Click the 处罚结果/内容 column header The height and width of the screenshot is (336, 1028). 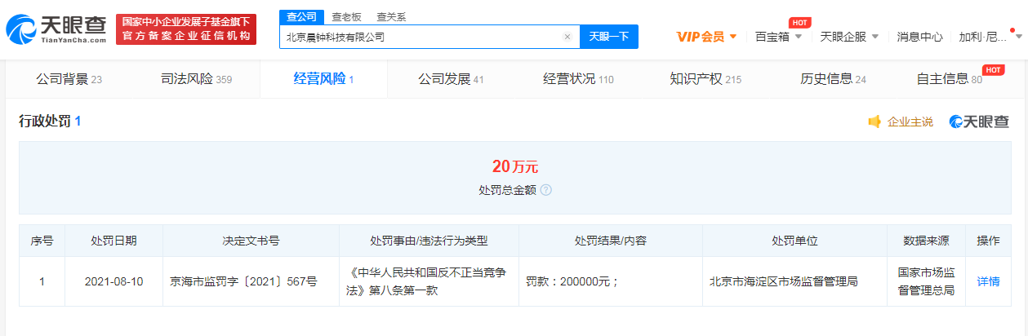coord(611,241)
